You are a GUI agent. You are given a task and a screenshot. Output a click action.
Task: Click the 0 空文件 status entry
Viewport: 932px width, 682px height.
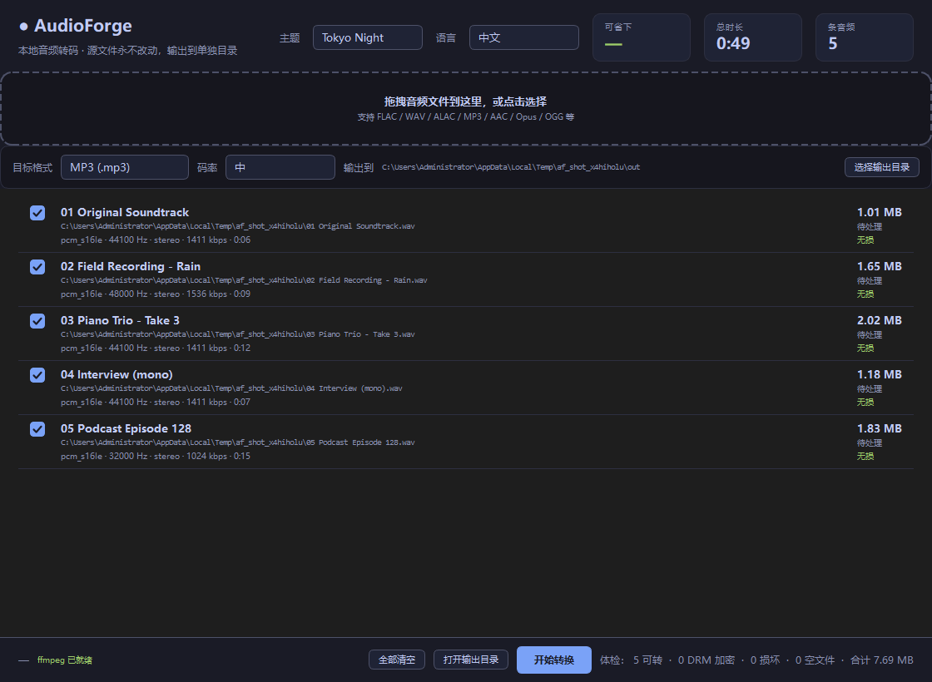coord(815,660)
